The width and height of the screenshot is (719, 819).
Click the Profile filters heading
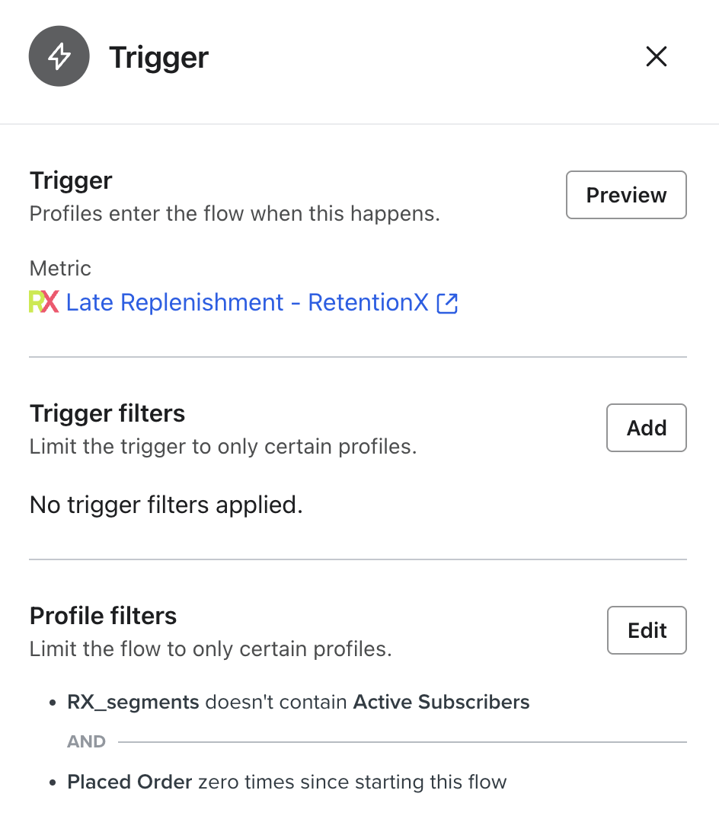point(103,616)
